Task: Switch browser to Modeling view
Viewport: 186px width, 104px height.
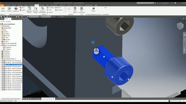Action: (x=8, y=22)
